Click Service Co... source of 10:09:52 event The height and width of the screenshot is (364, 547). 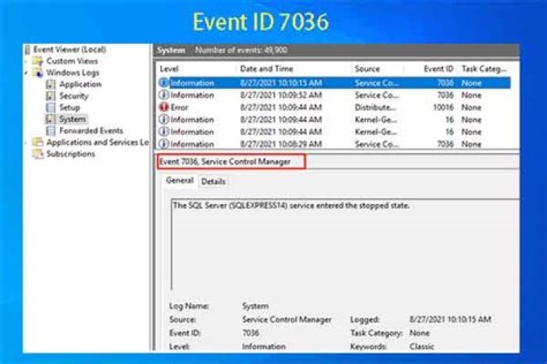point(377,95)
